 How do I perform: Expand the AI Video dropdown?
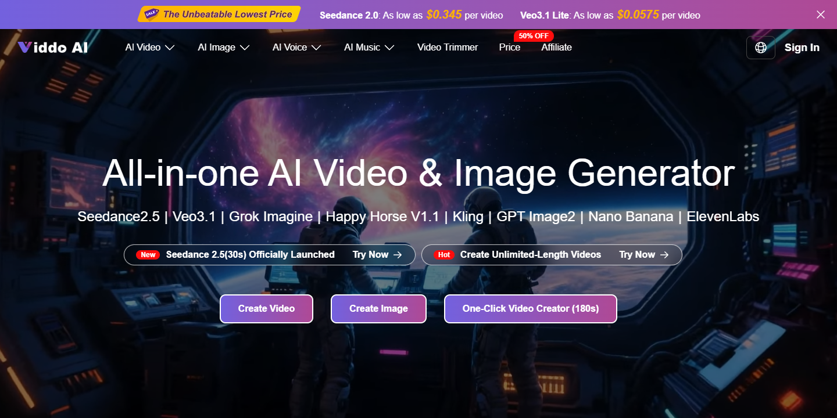pyautogui.click(x=150, y=48)
